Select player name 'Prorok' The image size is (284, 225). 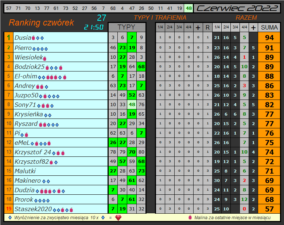click(24, 199)
